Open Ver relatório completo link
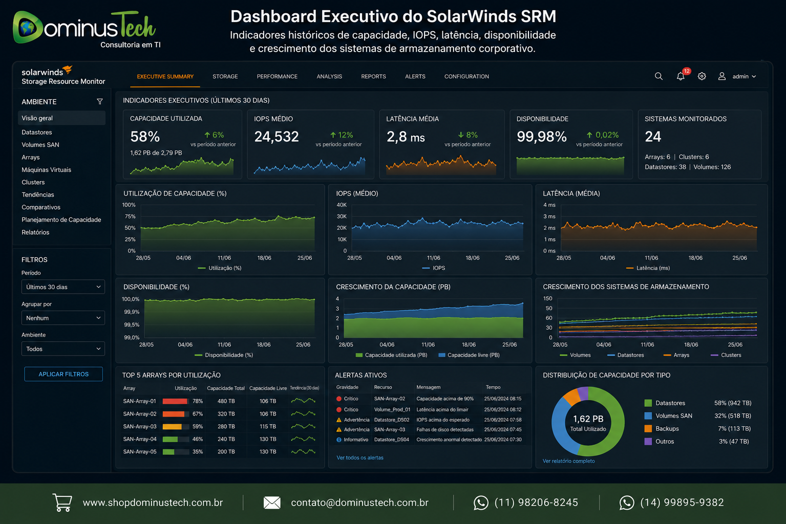This screenshot has width=786, height=524. [x=569, y=461]
